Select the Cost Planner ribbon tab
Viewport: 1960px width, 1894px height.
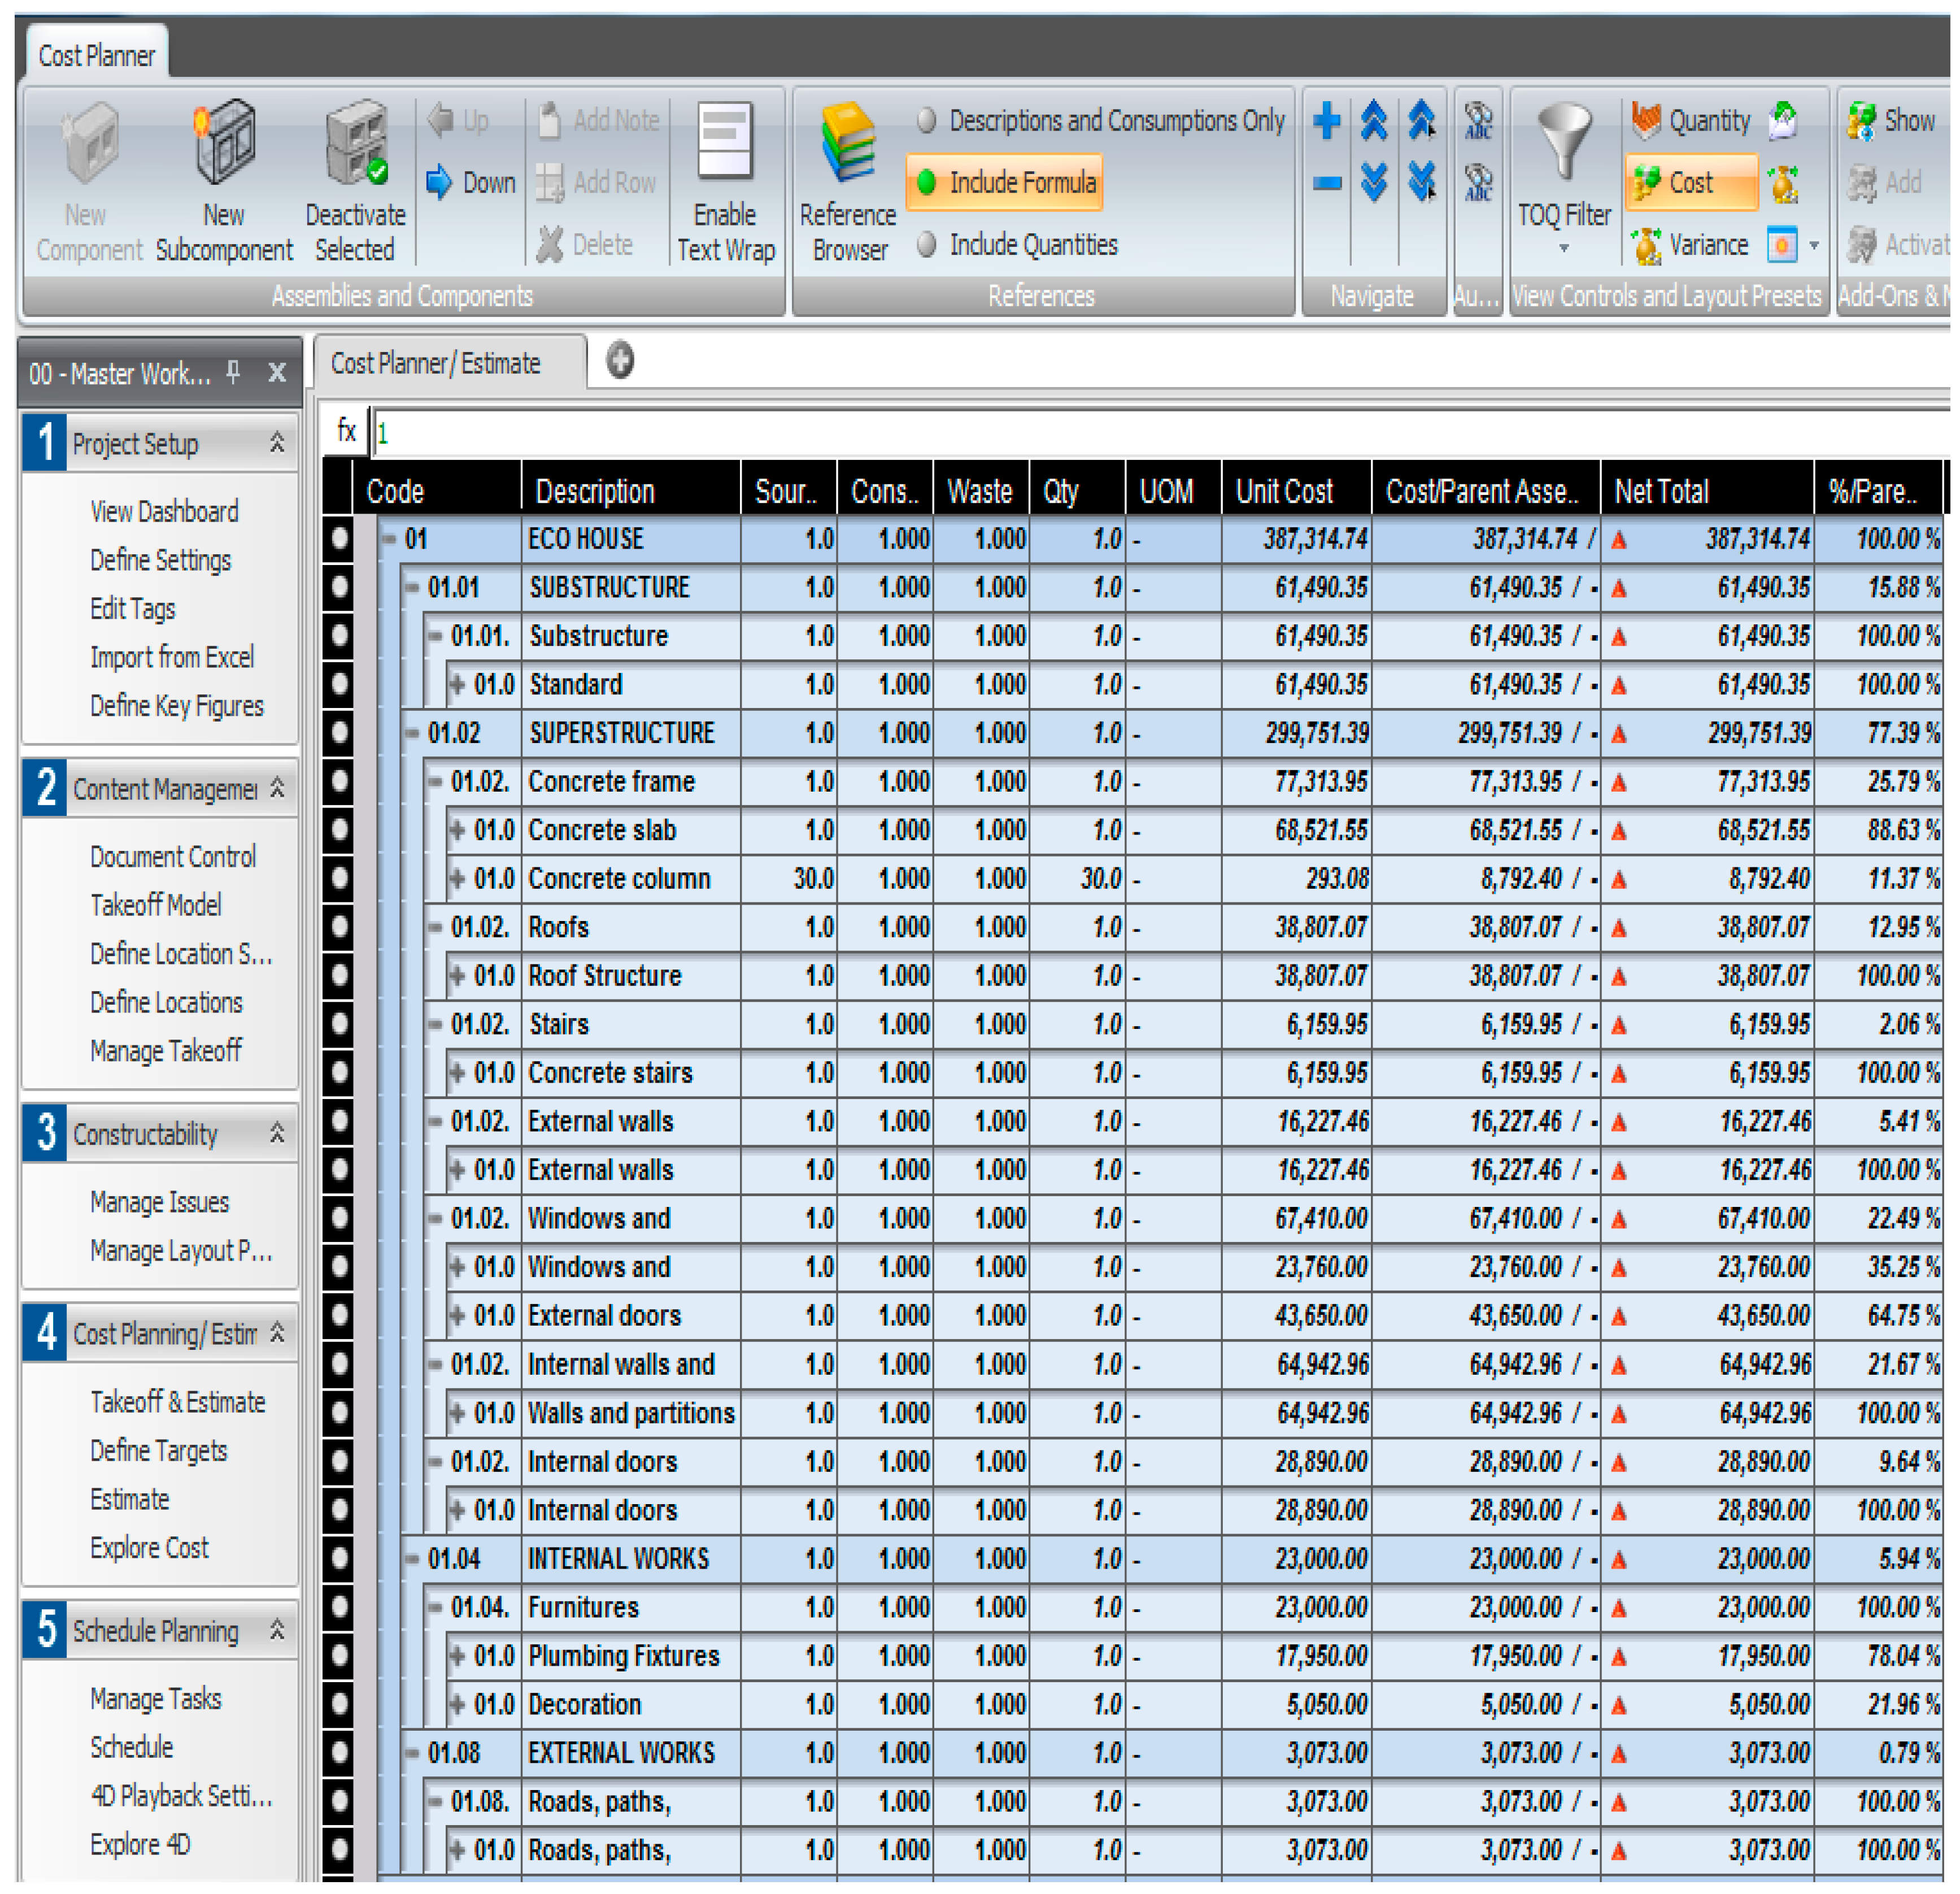click(x=96, y=56)
